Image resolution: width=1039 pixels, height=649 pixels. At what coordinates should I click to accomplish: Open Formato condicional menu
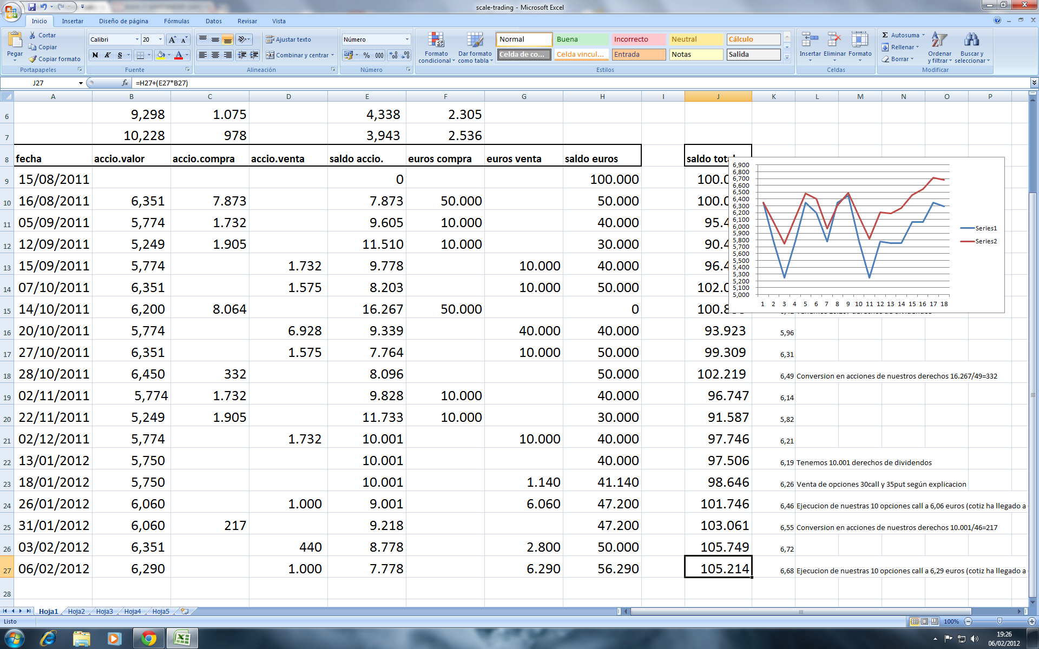pos(436,48)
